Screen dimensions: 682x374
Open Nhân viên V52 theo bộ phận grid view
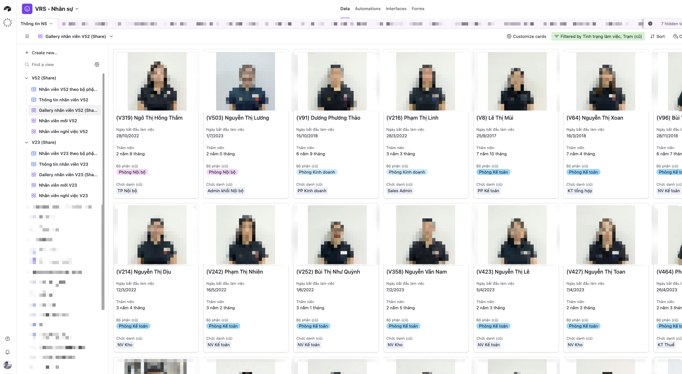pos(65,89)
